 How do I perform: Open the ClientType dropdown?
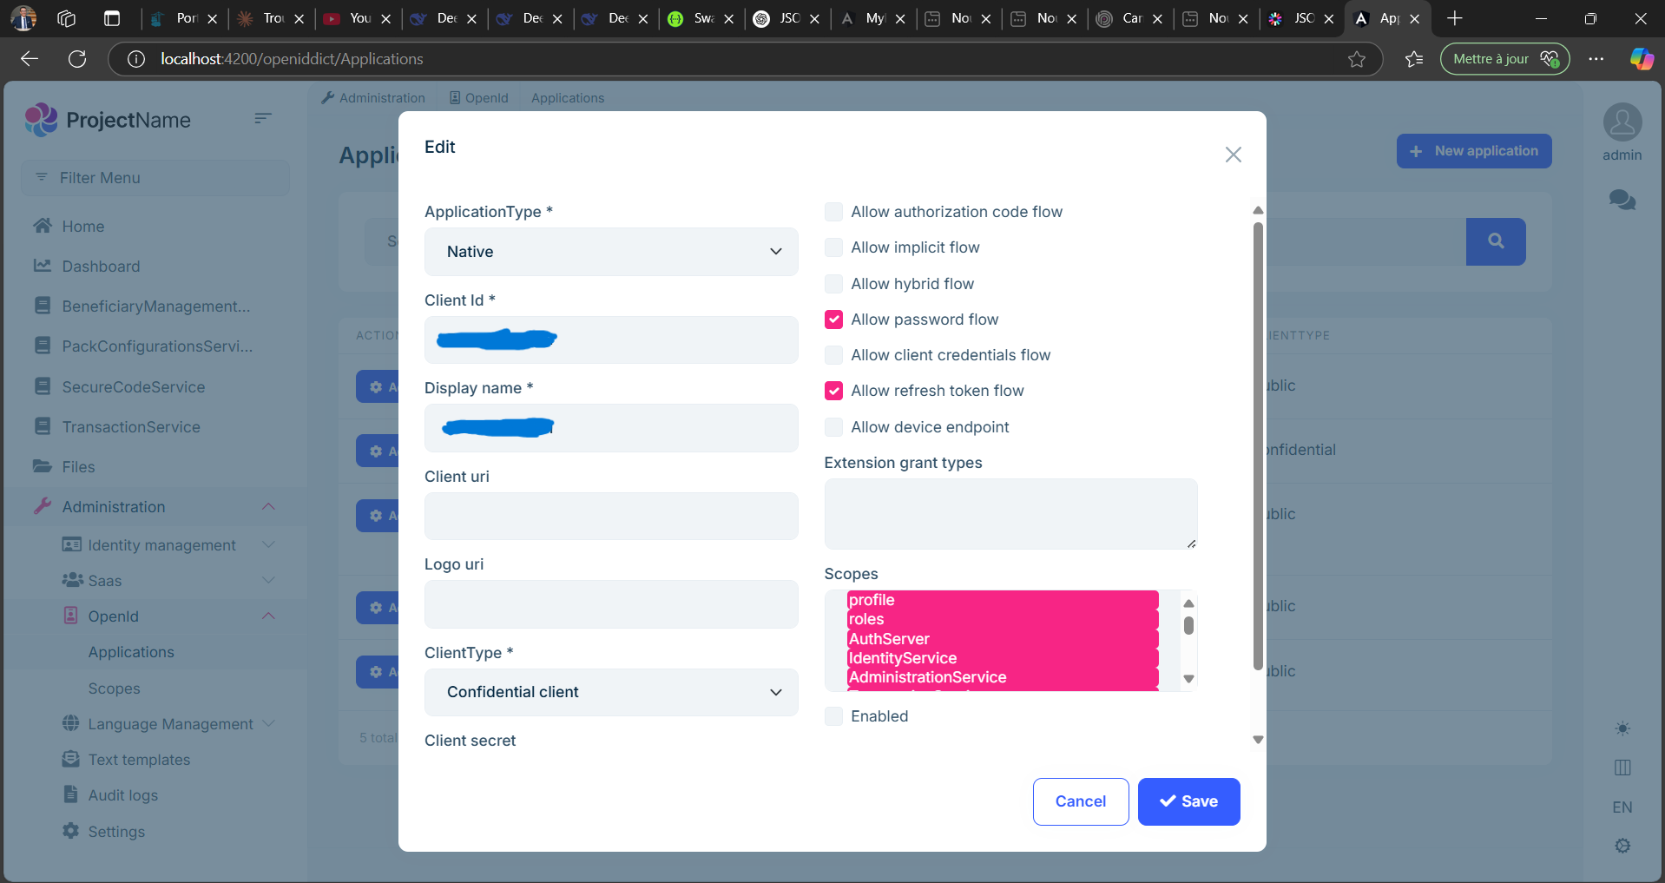tap(610, 692)
